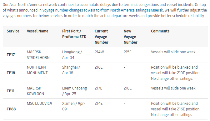Screen dimensions: 210x121
Task: Click the TP88 service cell
Action: coord(11,109)
